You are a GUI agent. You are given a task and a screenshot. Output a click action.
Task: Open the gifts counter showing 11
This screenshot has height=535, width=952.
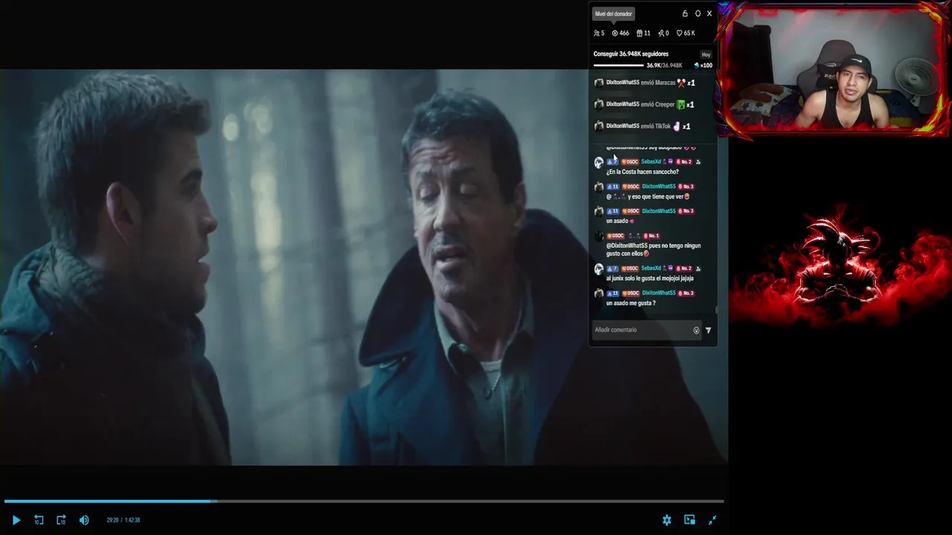643,33
